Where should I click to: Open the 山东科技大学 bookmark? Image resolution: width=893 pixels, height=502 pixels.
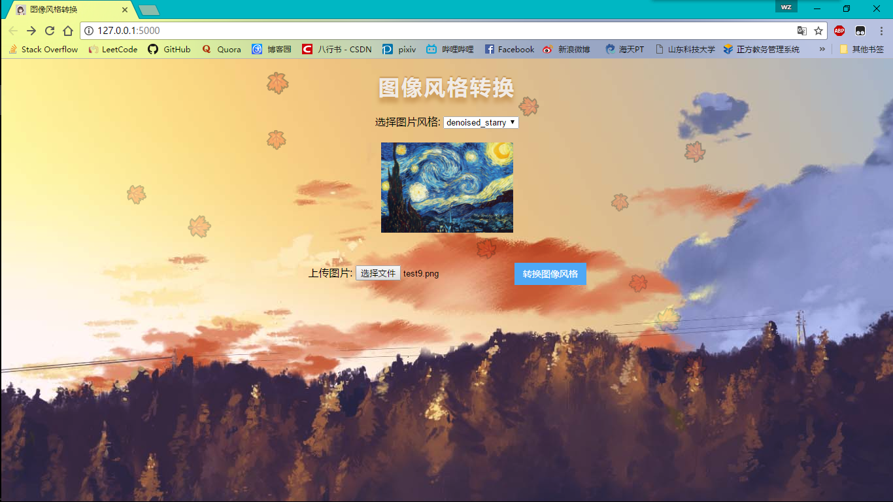pos(685,49)
